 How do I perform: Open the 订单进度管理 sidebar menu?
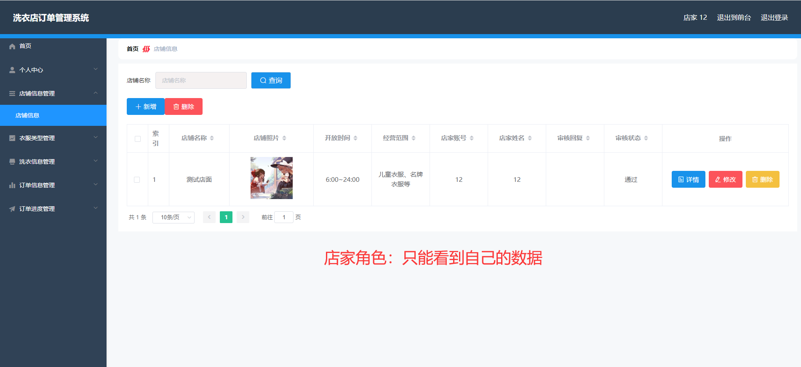pos(53,209)
